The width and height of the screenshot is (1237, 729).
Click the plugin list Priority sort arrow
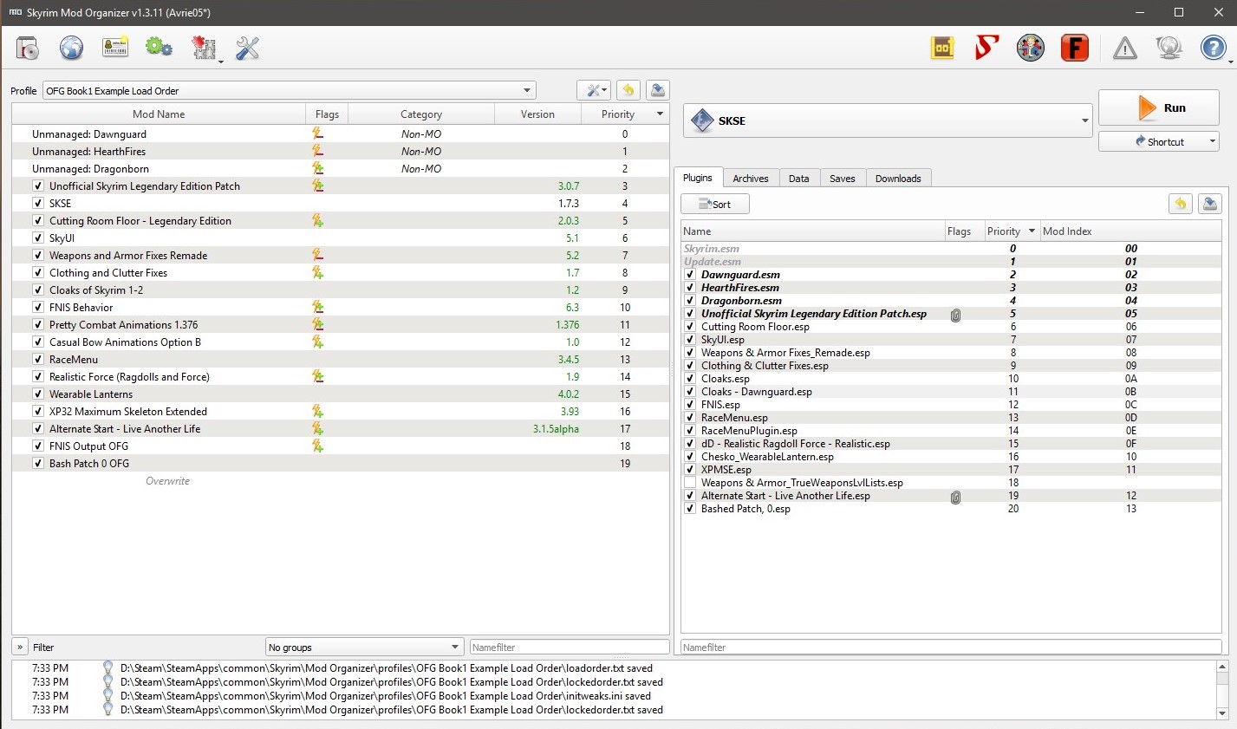click(x=1032, y=231)
